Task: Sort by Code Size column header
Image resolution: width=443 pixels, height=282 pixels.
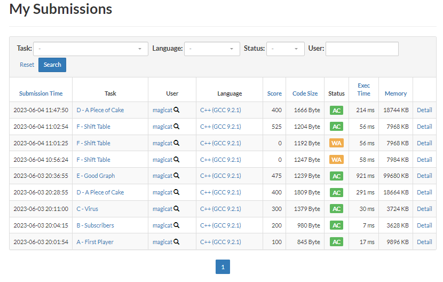Action: pyautogui.click(x=305, y=93)
